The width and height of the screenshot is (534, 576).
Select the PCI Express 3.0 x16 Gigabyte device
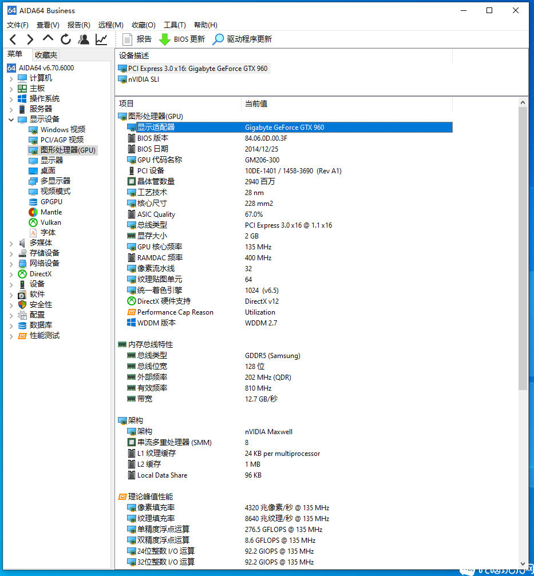click(193, 68)
